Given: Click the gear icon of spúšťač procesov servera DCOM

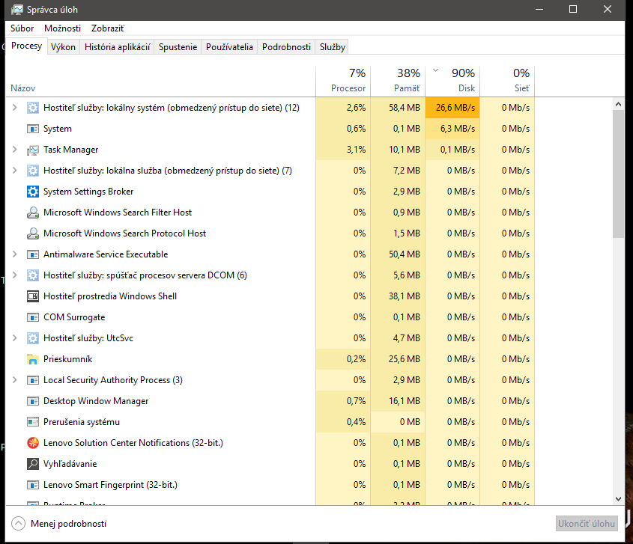Looking at the screenshot, I should point(33,275).
